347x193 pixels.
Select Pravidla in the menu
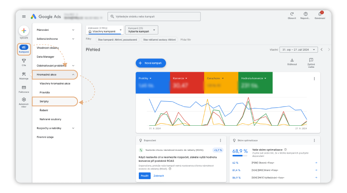(45, 92)
